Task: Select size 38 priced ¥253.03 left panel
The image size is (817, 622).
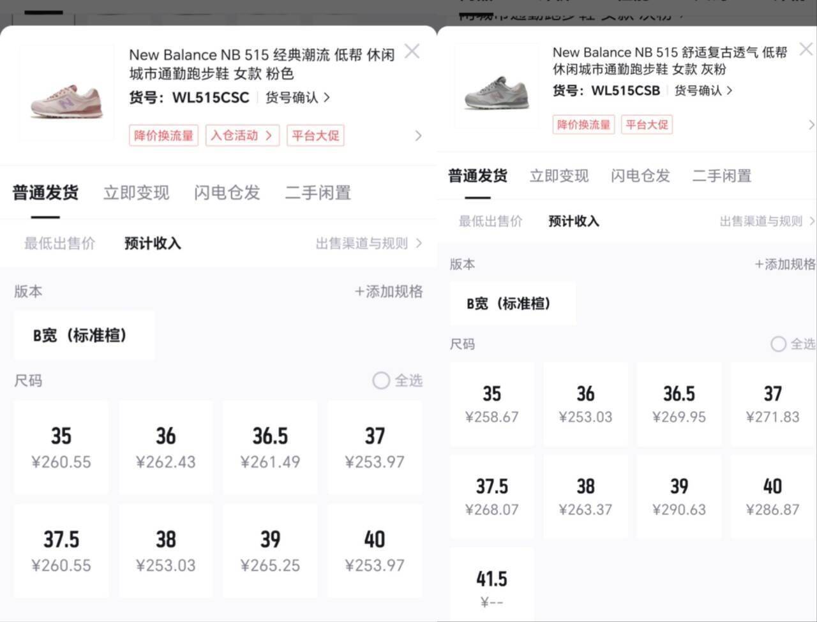Action: (165, 551)
